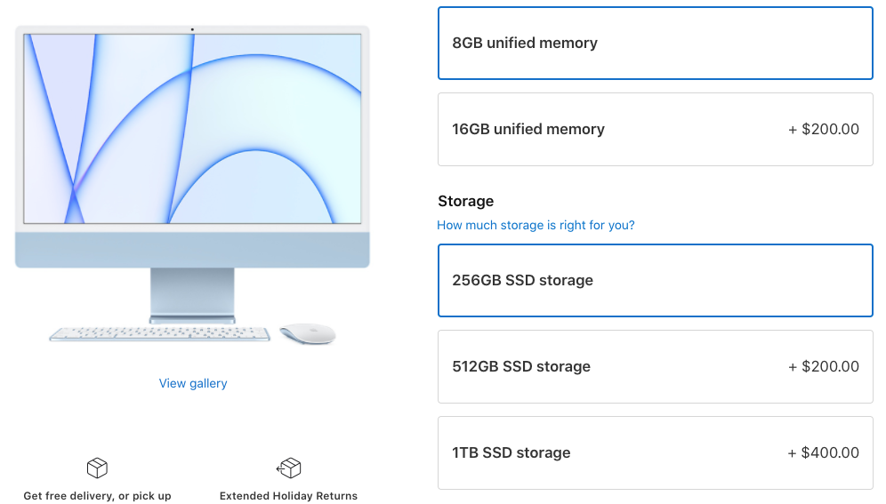
Task: Choose 512GB SSD storage option
Action: 655,366
